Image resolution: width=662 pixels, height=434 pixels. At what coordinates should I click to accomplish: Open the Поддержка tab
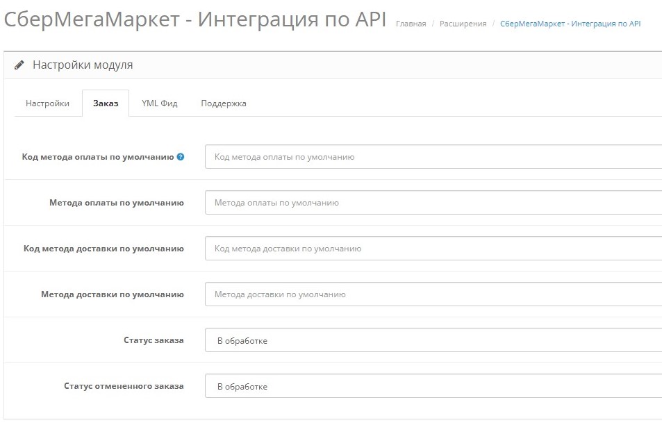224,103
